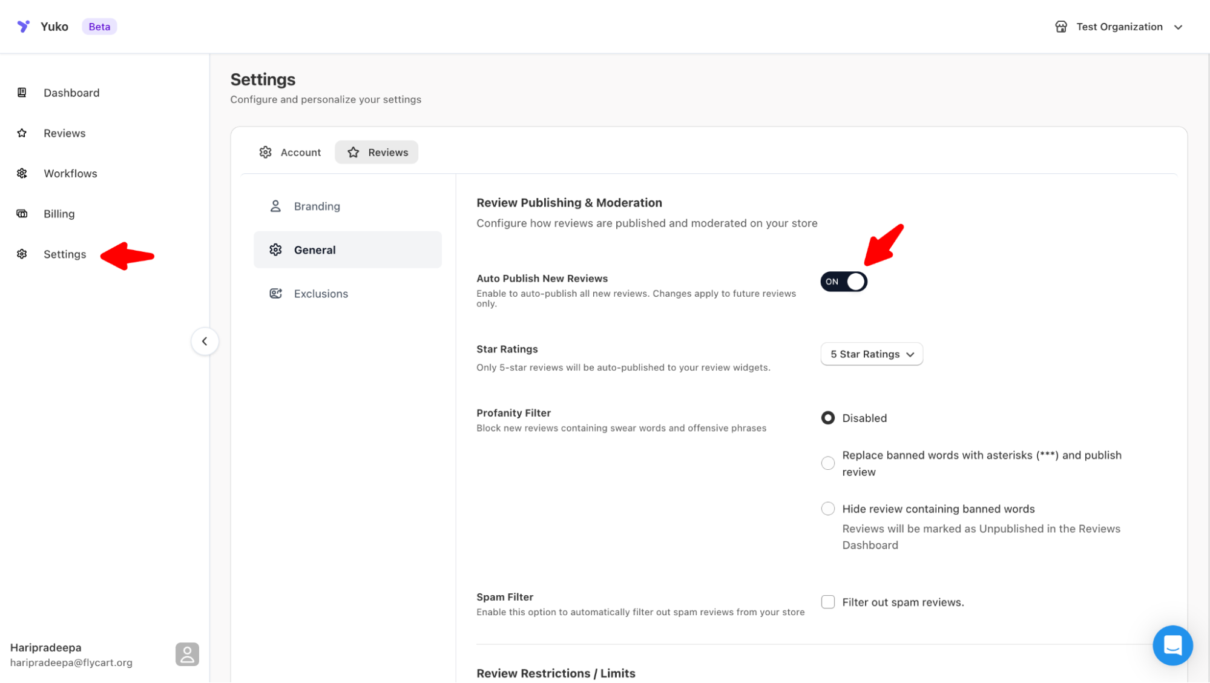Expand the Test Organization switcher chevron
Screen dimensions: 1210x683
point(1178,27)
